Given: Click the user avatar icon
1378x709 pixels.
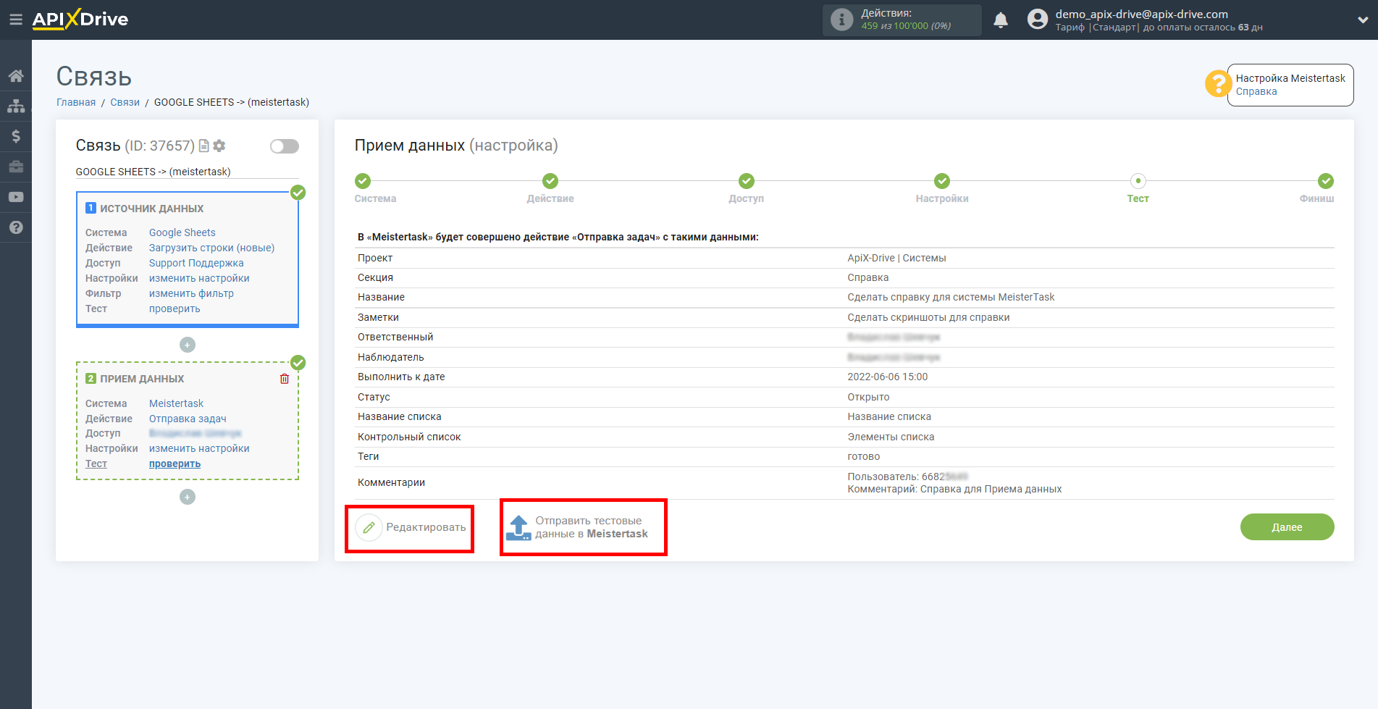Looking at the screenshot, I should (1038, 20).
